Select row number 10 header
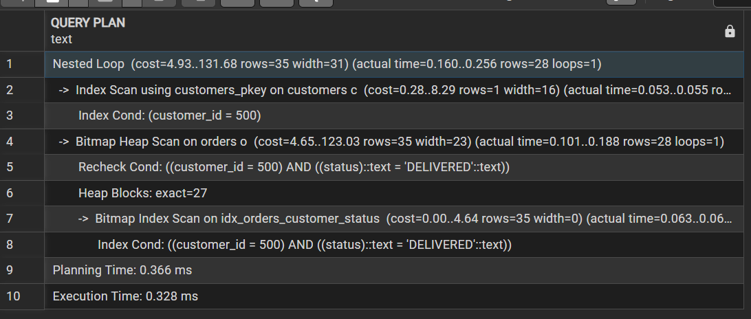 22,296
